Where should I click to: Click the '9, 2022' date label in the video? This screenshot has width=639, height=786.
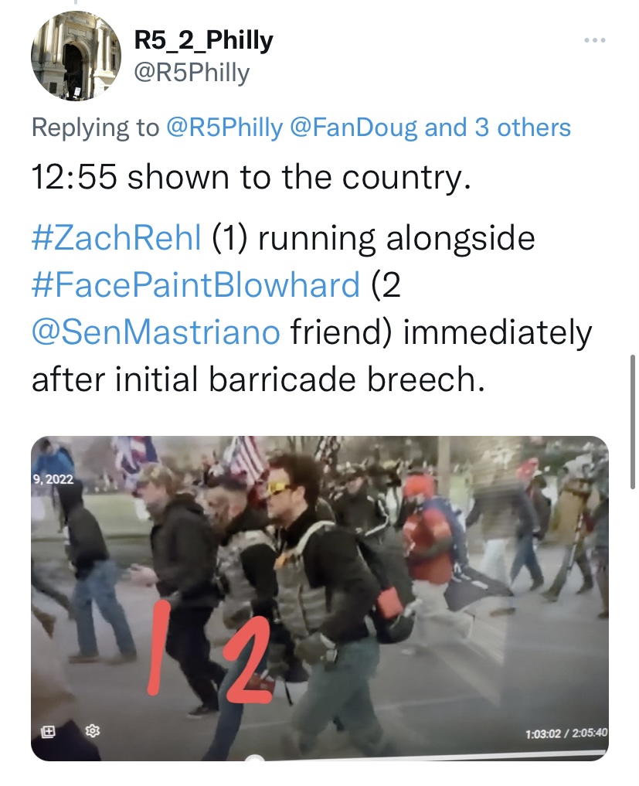point(53,480)
